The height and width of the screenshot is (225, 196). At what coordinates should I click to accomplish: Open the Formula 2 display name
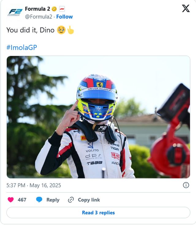tap(37, 9)
